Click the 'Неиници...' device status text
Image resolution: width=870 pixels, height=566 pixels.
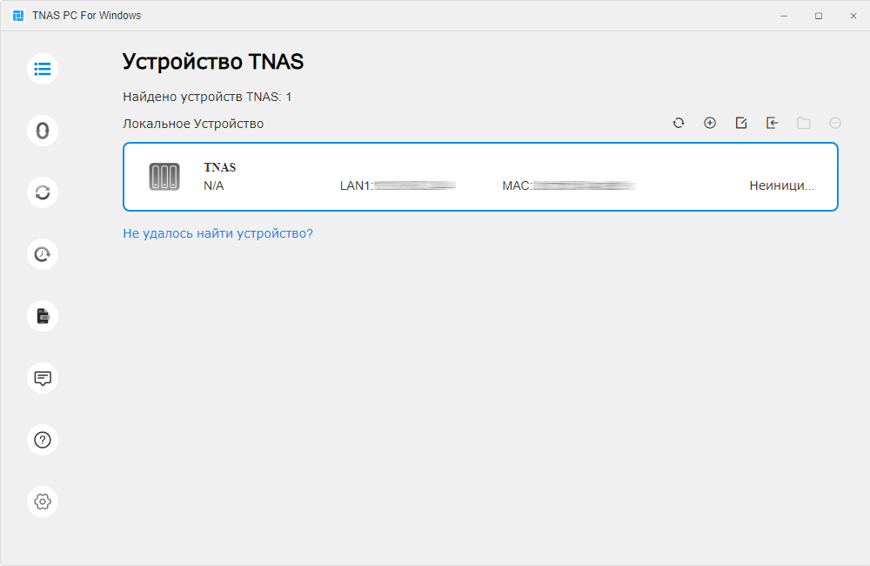(781, 185)
